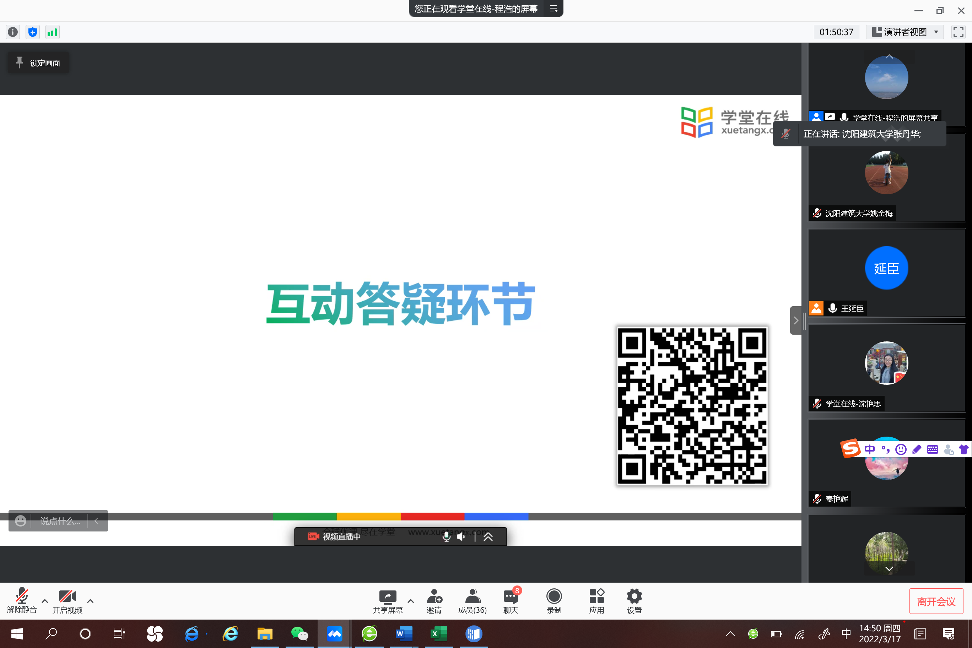This screenshot has height=648, width=972.
Task: Click 离开会议 to leave meeting
Action: pos(936,601)
